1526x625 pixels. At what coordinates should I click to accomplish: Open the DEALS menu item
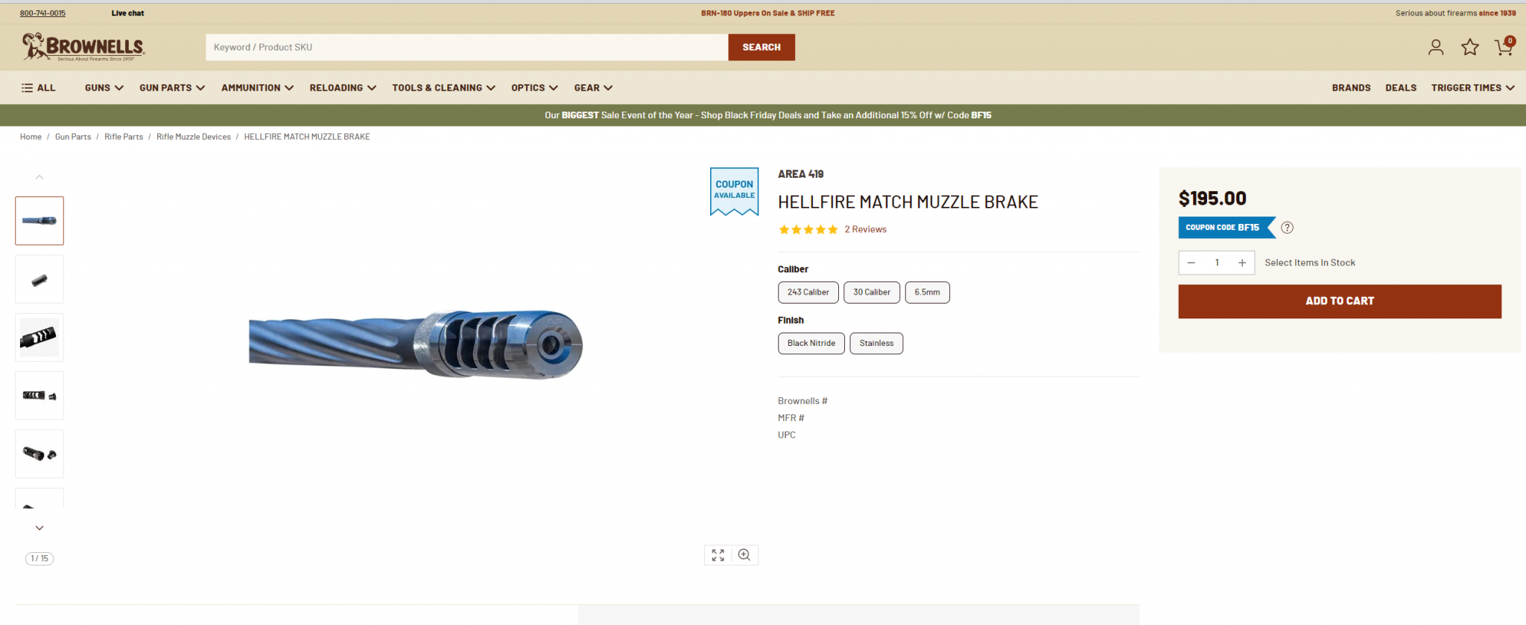tap(1401, 88)
